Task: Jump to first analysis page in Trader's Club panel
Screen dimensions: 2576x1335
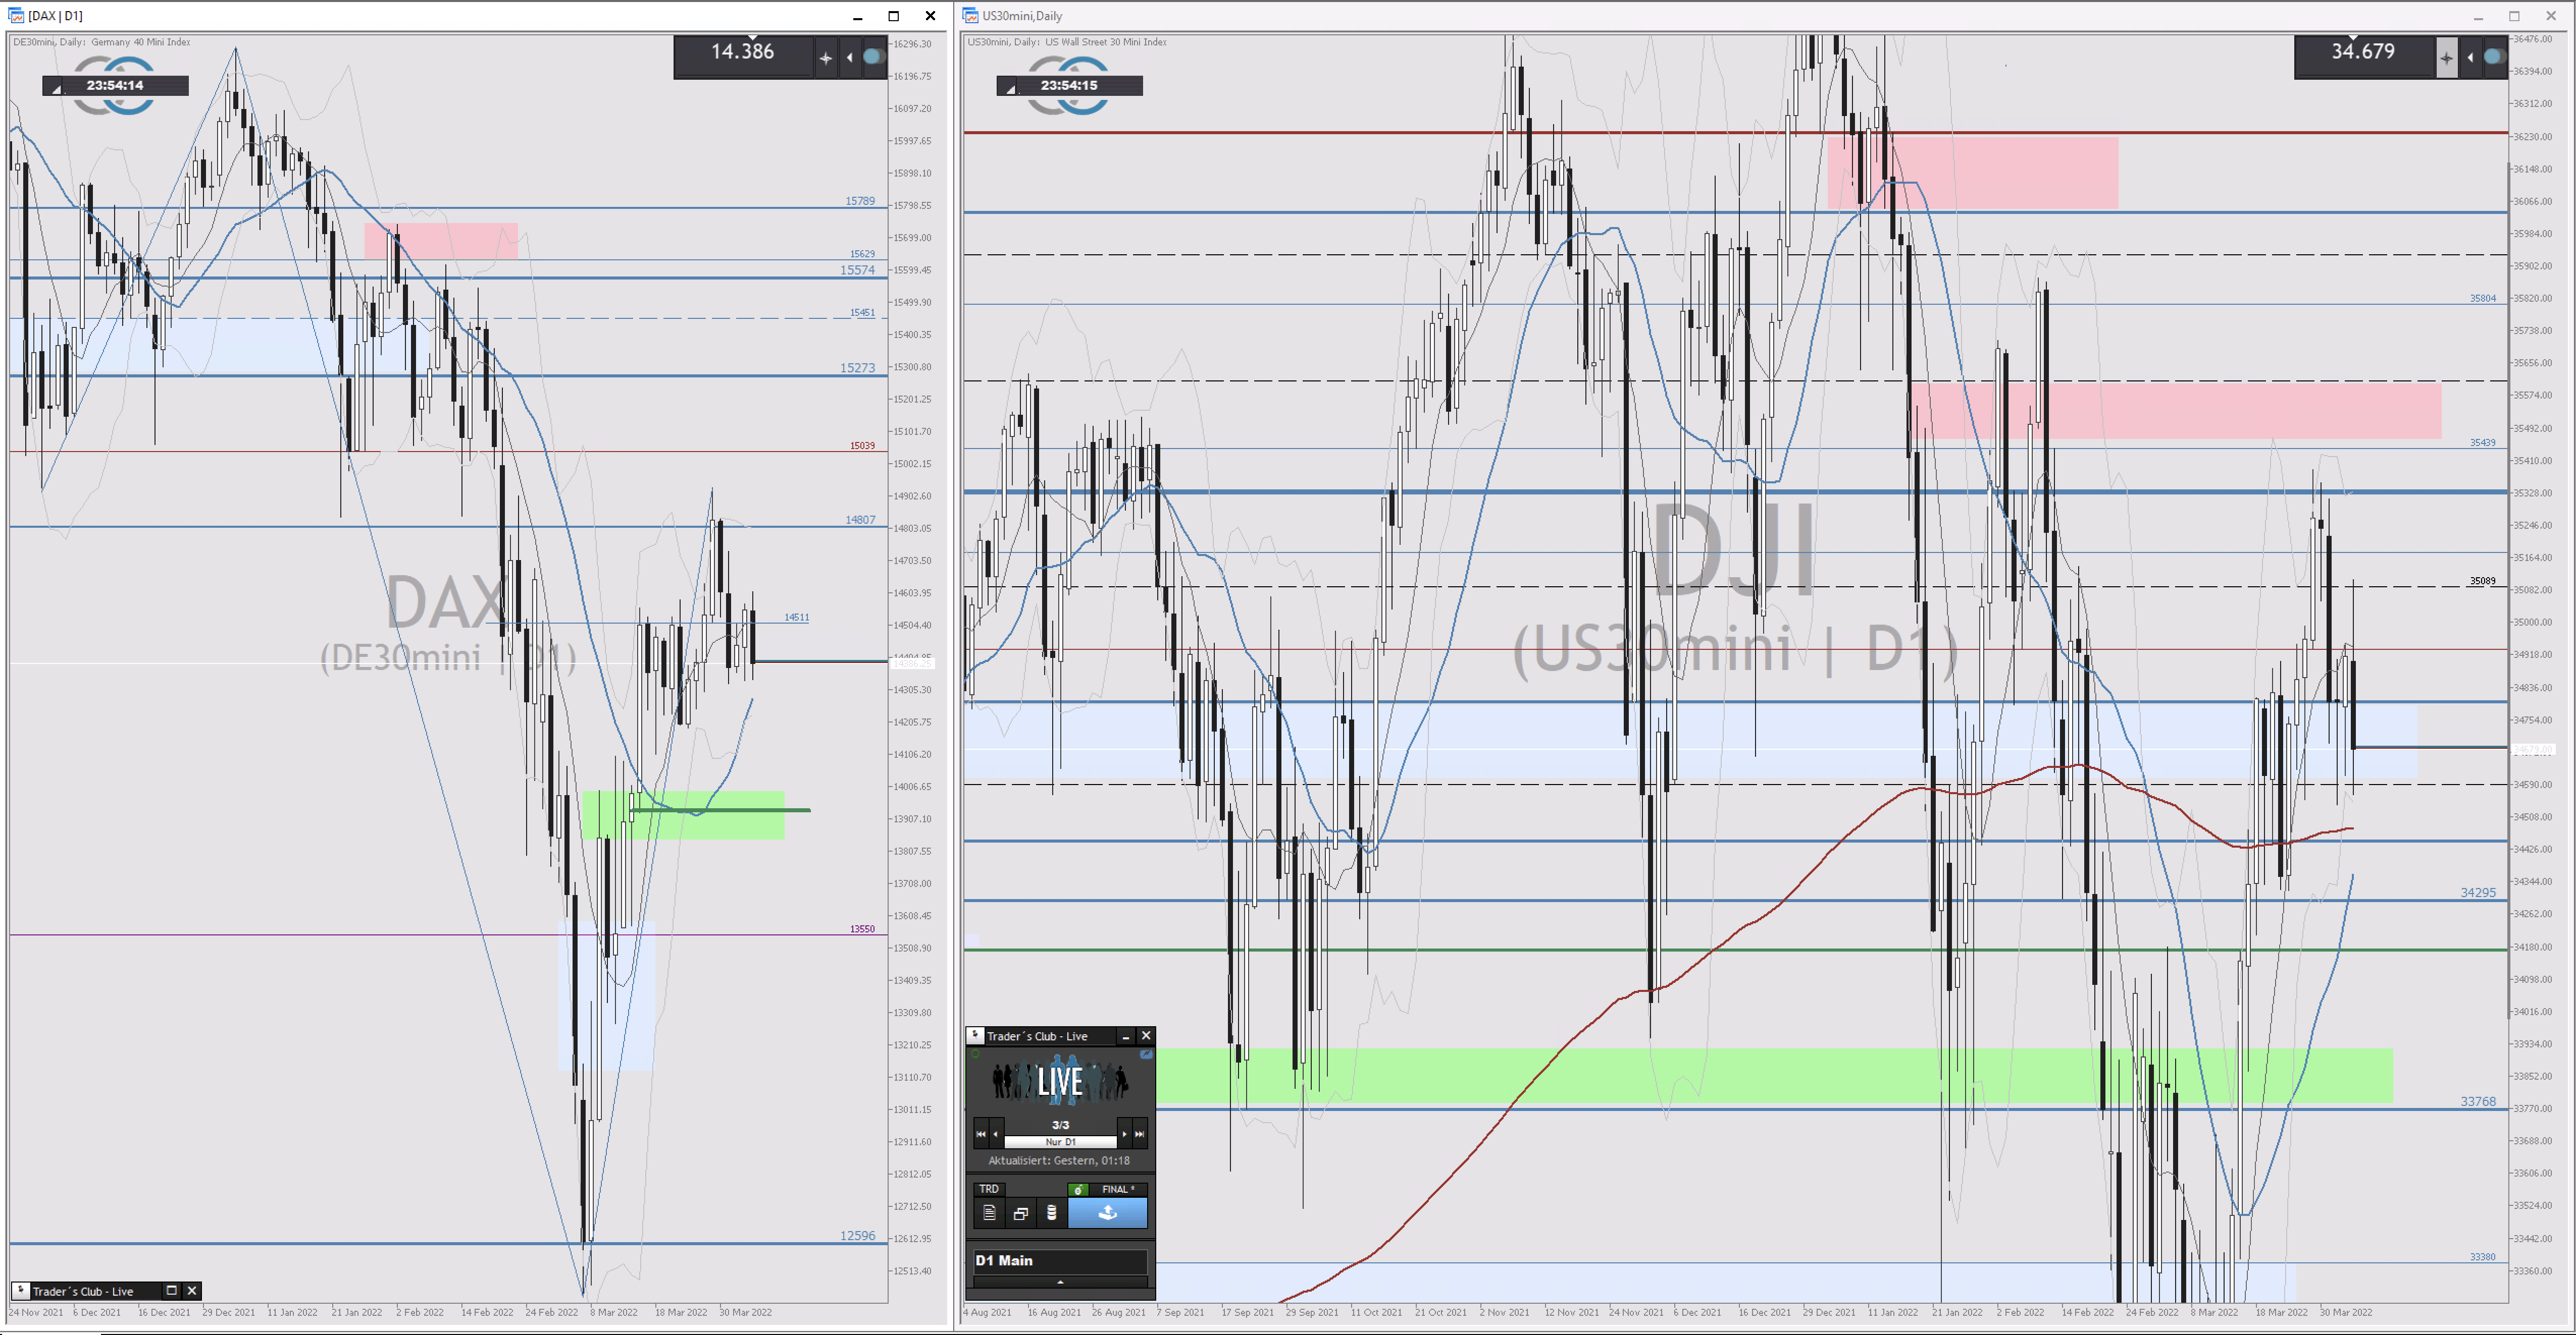Action: tap(980, 1133)
